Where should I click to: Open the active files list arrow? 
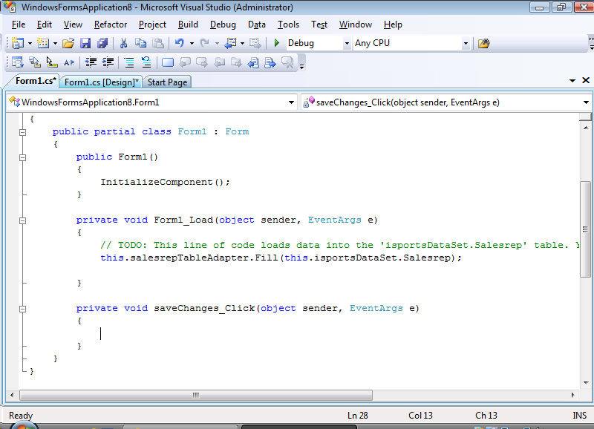click(572, 81)
